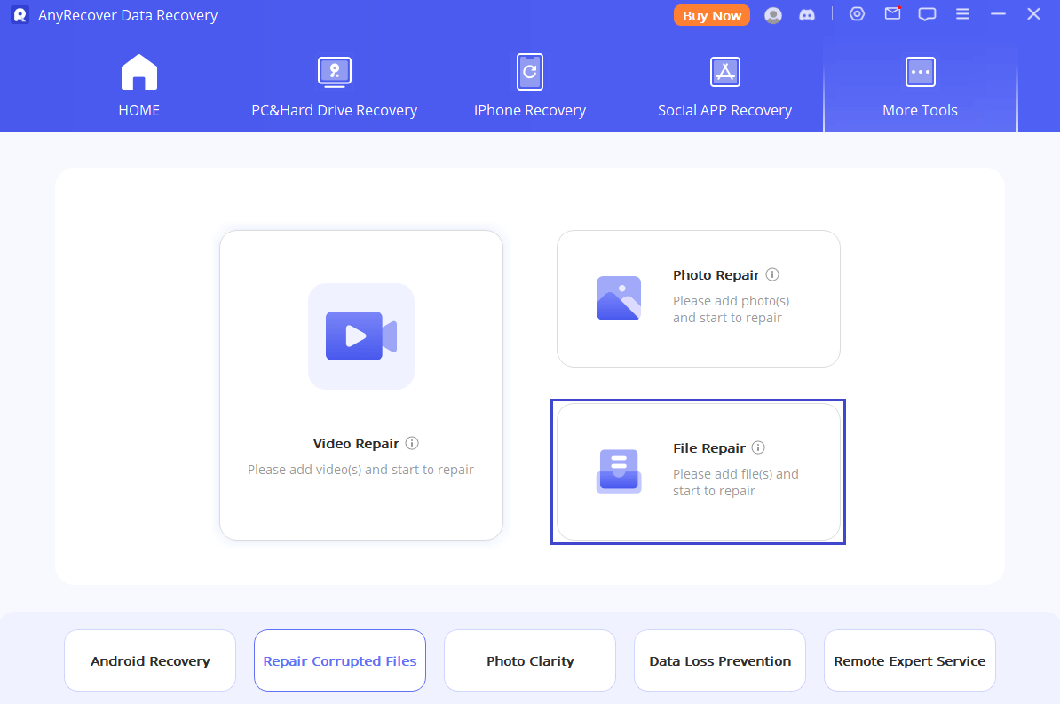1060x704 pixels.
Task: Click the Buy Now button
Action: click(711, 14)
